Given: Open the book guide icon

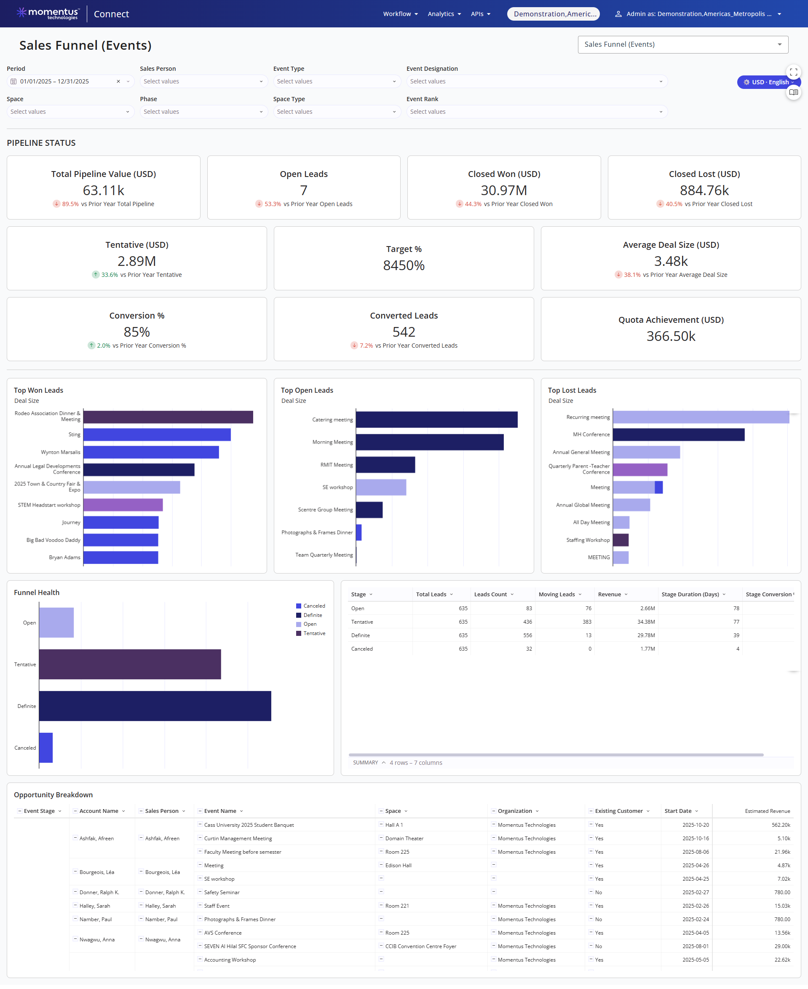Looking at the screenshot, I should pyautogui.click(x=793, y=92).
